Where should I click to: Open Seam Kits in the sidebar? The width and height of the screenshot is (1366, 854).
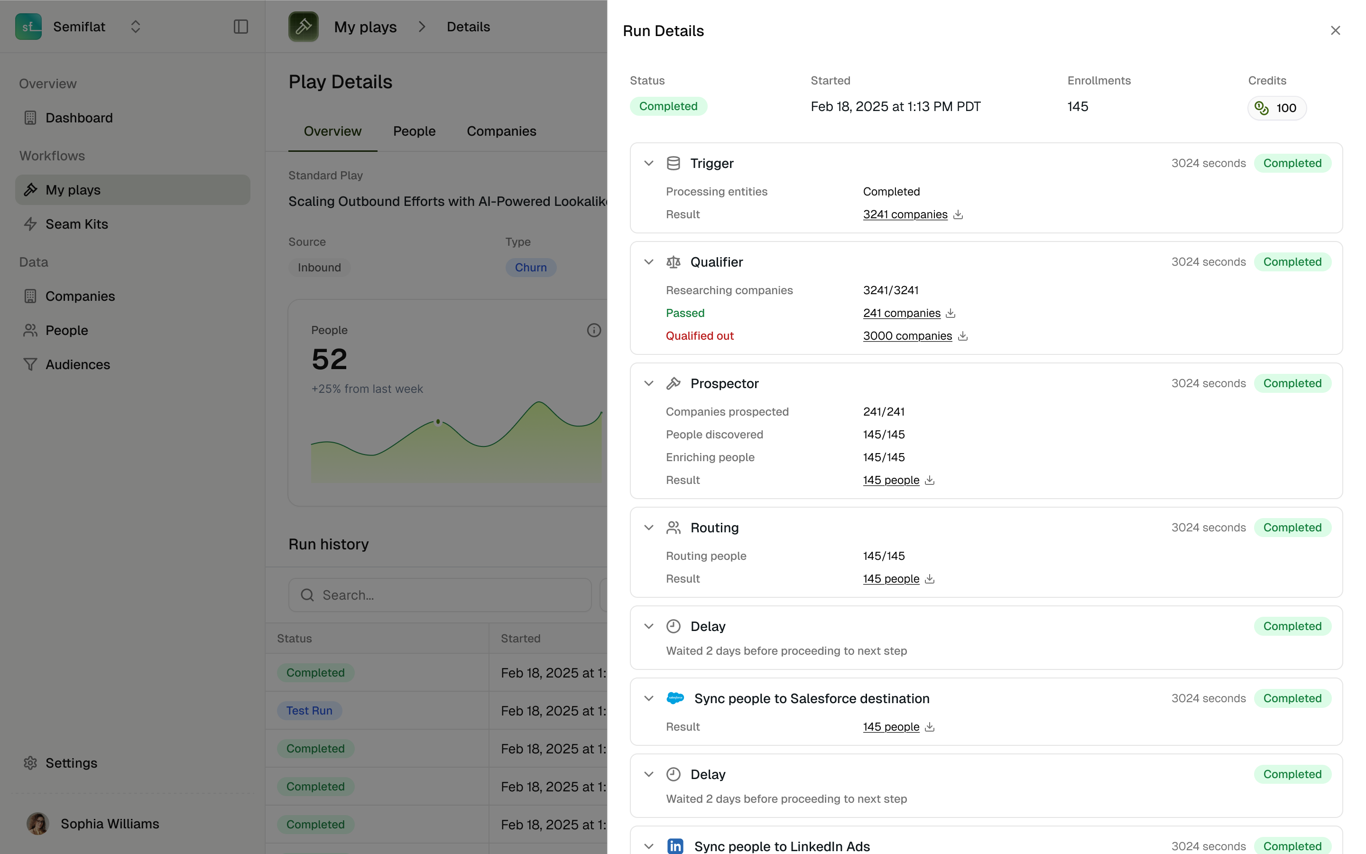76,224
